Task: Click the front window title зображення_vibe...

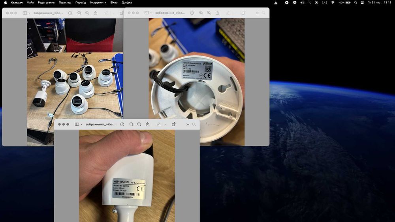Action: coord(100,124)
